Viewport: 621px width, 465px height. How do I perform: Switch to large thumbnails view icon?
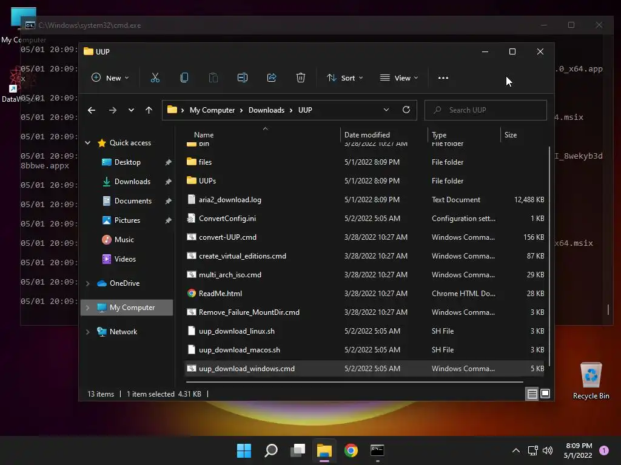[545, 394]
